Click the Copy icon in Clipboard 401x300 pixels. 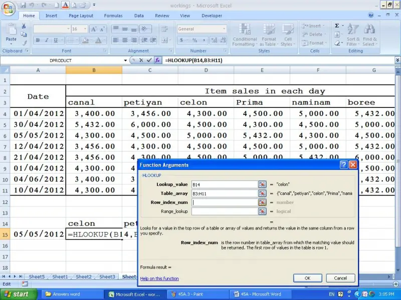pyautogui.click(x=24, y=34)
